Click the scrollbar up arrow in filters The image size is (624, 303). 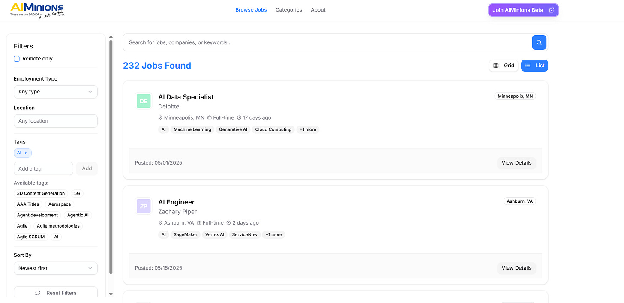pyautogui.click(x=111, y=37)
